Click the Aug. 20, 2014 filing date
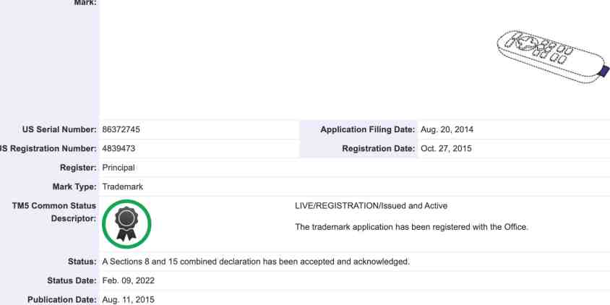Image resolution: width=610 pixels, height=305 pixels. point(447,129)
